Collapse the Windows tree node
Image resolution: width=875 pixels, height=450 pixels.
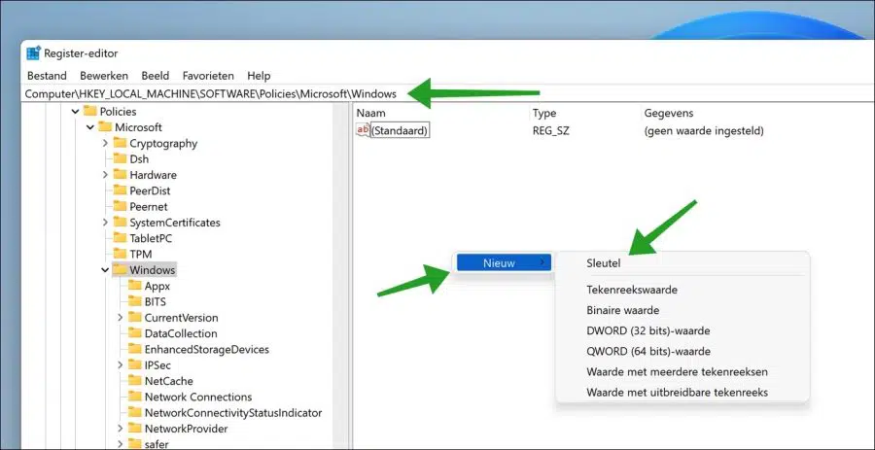(105, 270)
